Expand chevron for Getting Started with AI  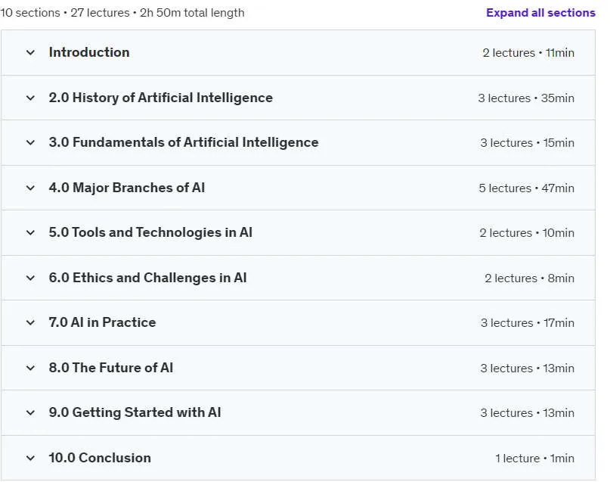[30, 412]
